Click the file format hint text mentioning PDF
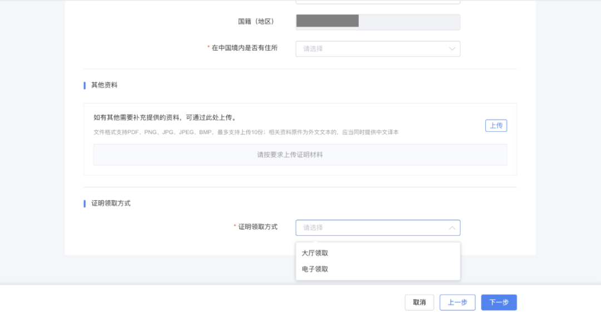The height and width of the screenshot is (316, 601). tap(245, 132)
